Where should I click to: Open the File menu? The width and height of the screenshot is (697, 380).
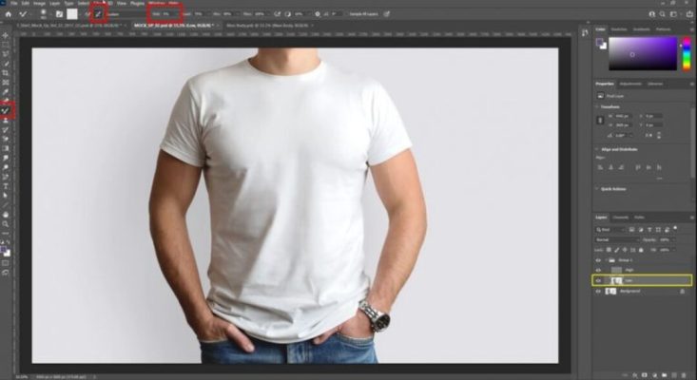coord(13,3)
